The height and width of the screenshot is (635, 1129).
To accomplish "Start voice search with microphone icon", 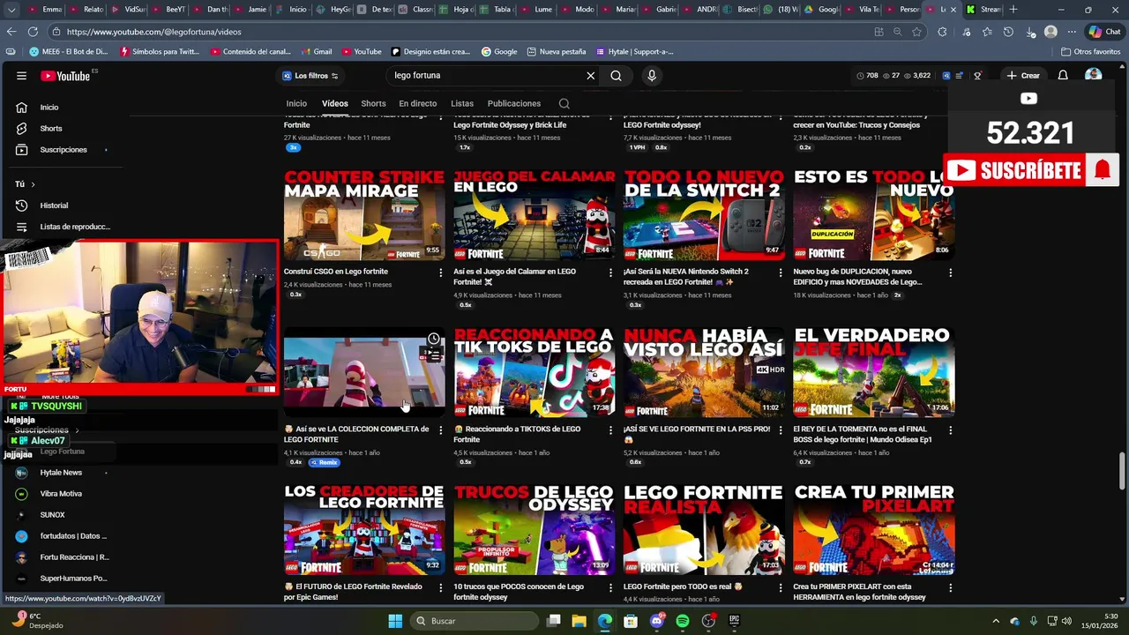I will [x=652, y=76].
